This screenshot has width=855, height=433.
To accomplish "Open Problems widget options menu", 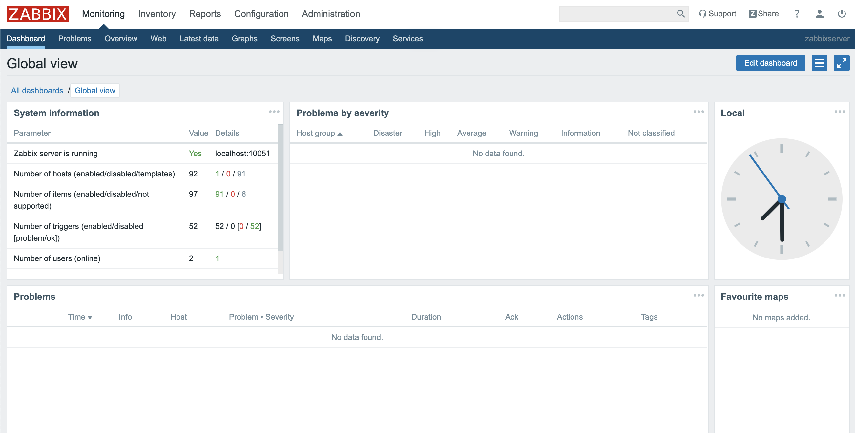I will coord(699,295).
